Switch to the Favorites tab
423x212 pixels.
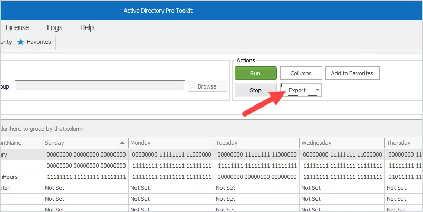(x=34, y=42)
